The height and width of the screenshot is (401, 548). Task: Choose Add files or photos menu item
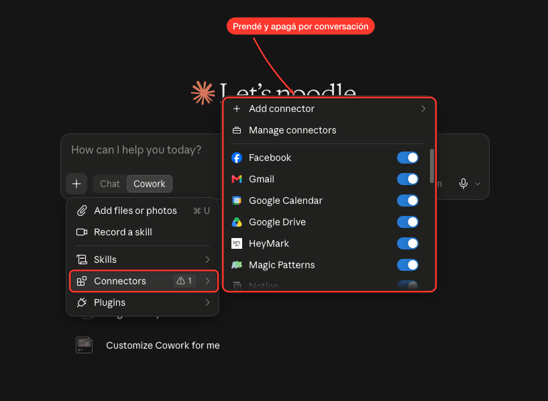pyautogui.click(x=143, y=211)
